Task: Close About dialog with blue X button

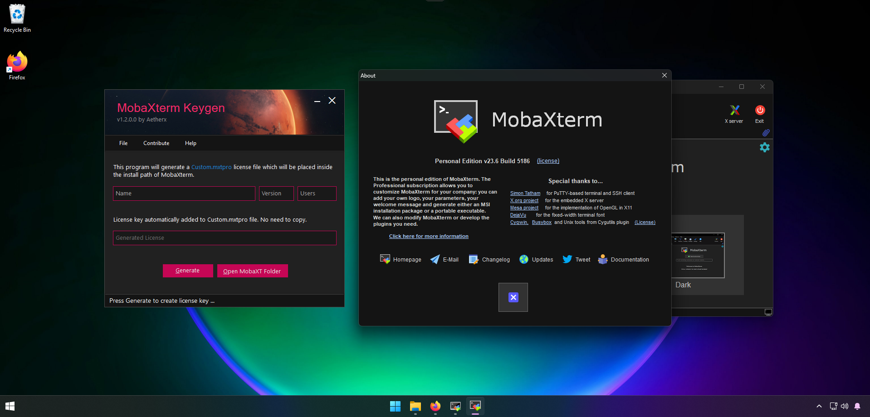Action: click(513, 297)
